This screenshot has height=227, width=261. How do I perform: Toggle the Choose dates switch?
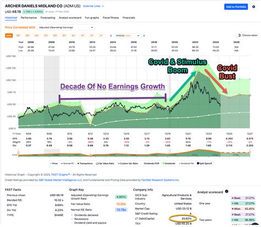[238, 35]
